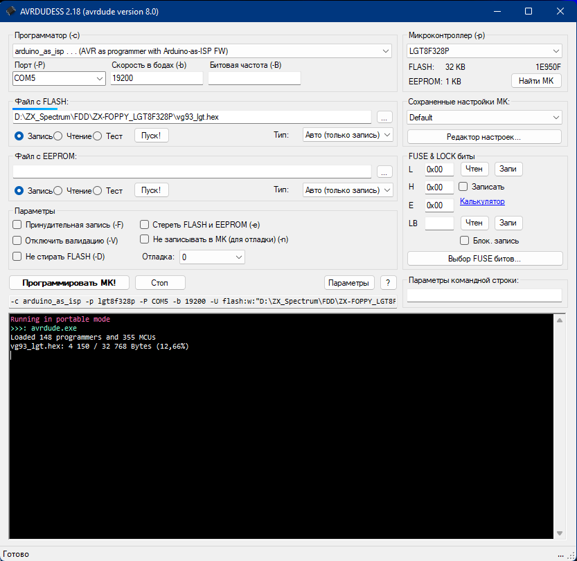577x561 pixels.
Task: Open the COM5 port dropdown
Action: [x=59, y=78]
